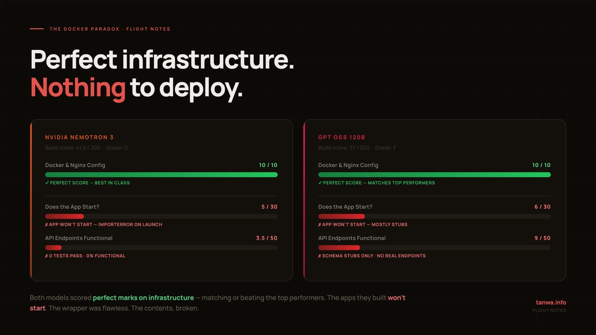Click the red word "Nothing" in the headline

tap(78, 87)
